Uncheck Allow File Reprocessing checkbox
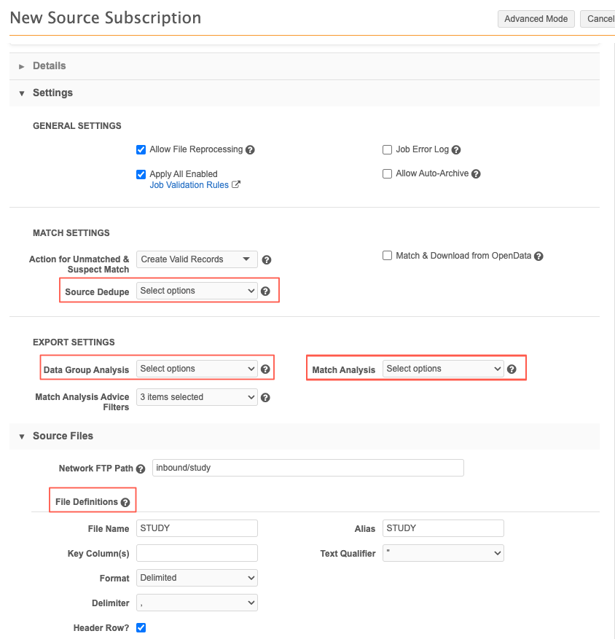This screenshot has width=615, height=639. click(141, 150)
